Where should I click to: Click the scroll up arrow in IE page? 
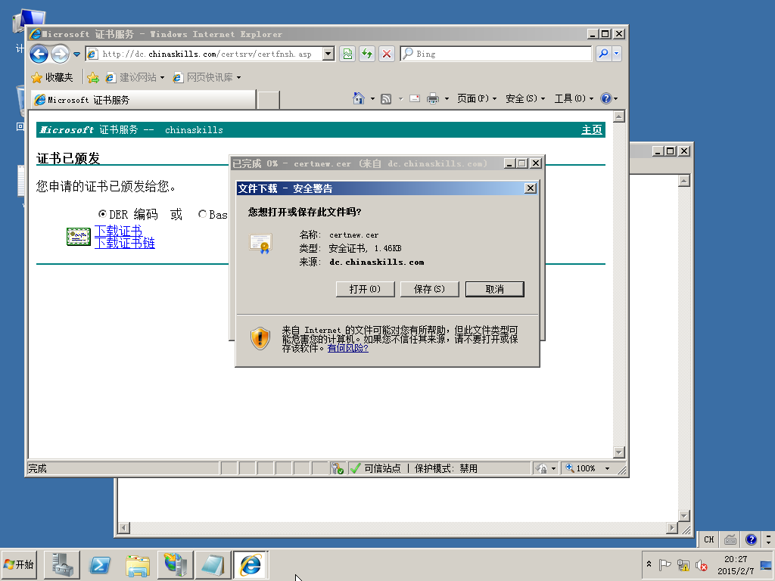click(619, 117)
